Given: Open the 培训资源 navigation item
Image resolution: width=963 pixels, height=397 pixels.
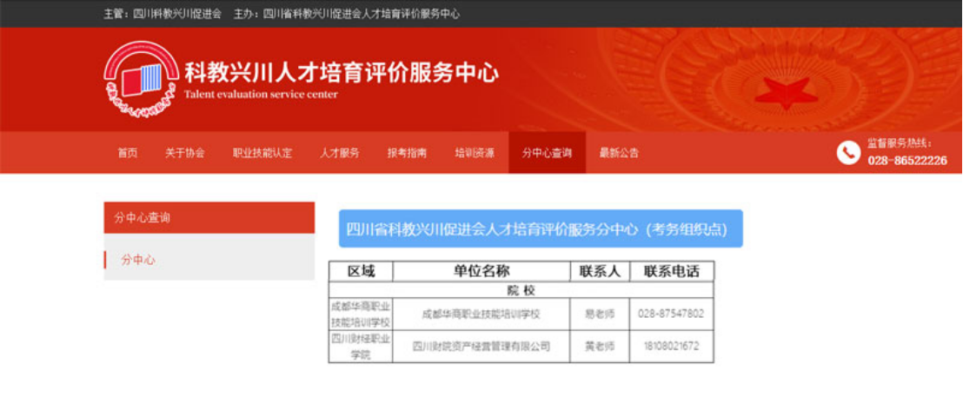Looking at the screenshot, I should [x=475, y=153].
